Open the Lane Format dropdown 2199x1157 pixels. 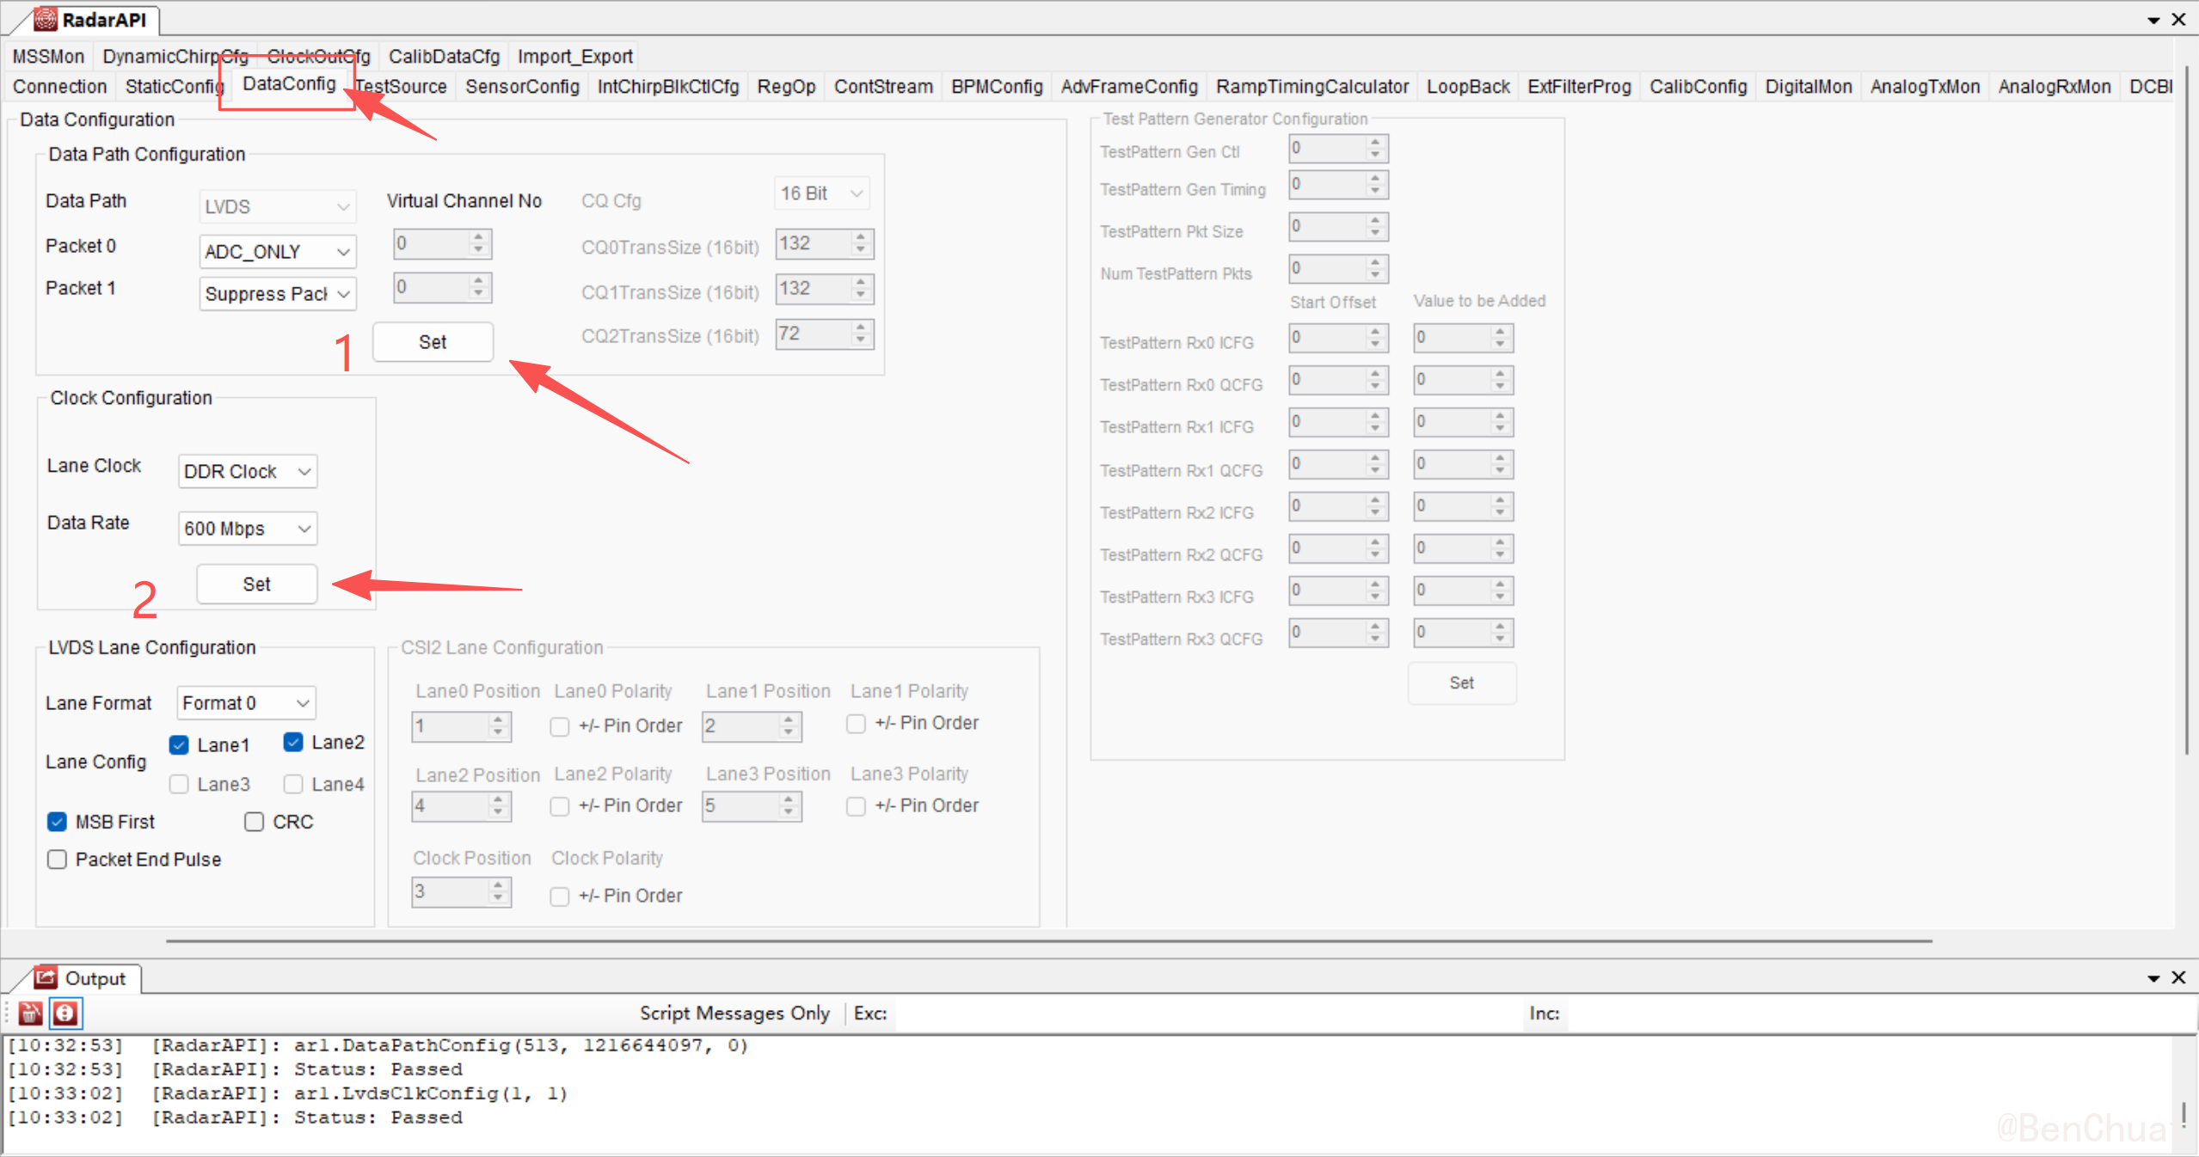246,703
